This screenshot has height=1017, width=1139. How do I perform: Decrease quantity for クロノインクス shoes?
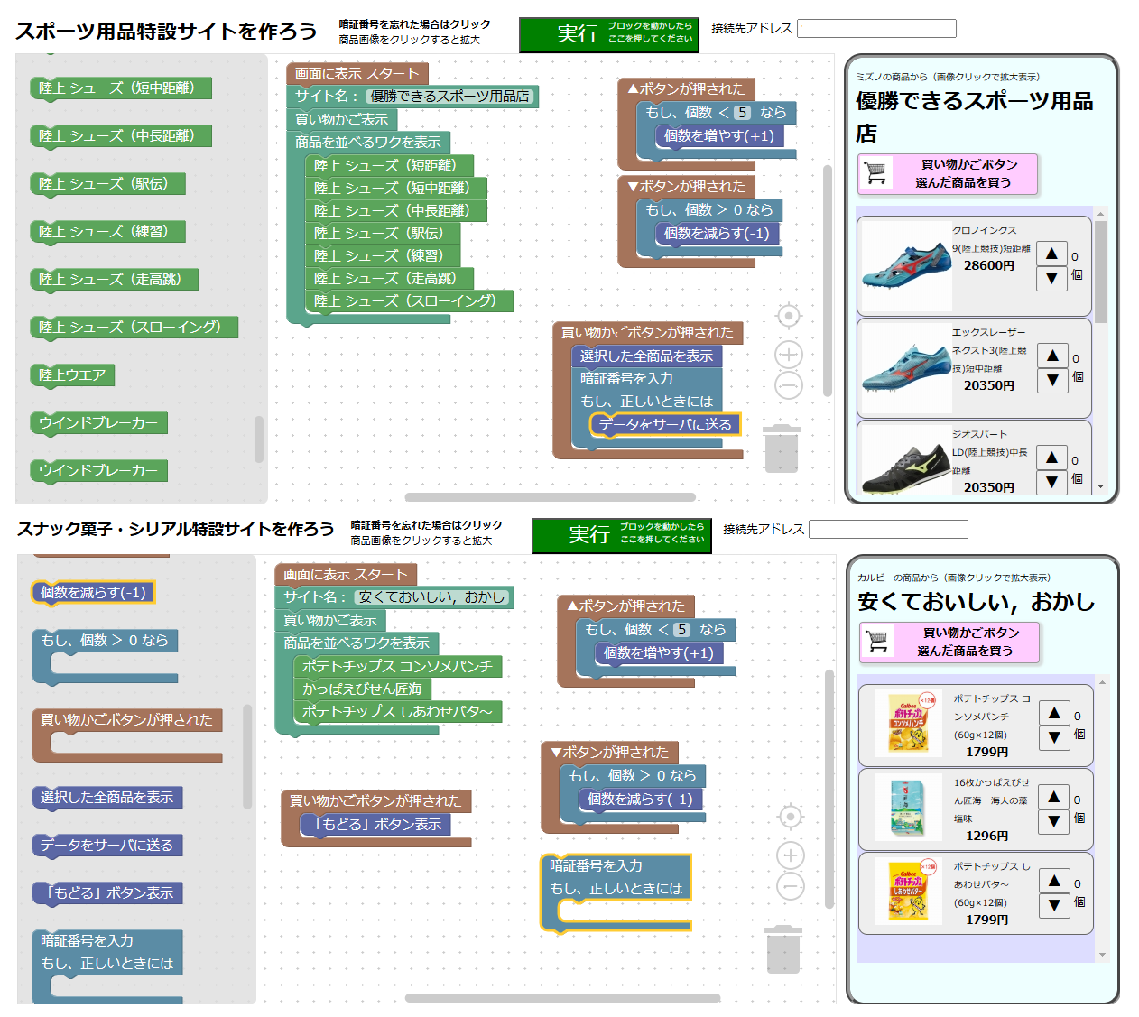[1051, 278]
